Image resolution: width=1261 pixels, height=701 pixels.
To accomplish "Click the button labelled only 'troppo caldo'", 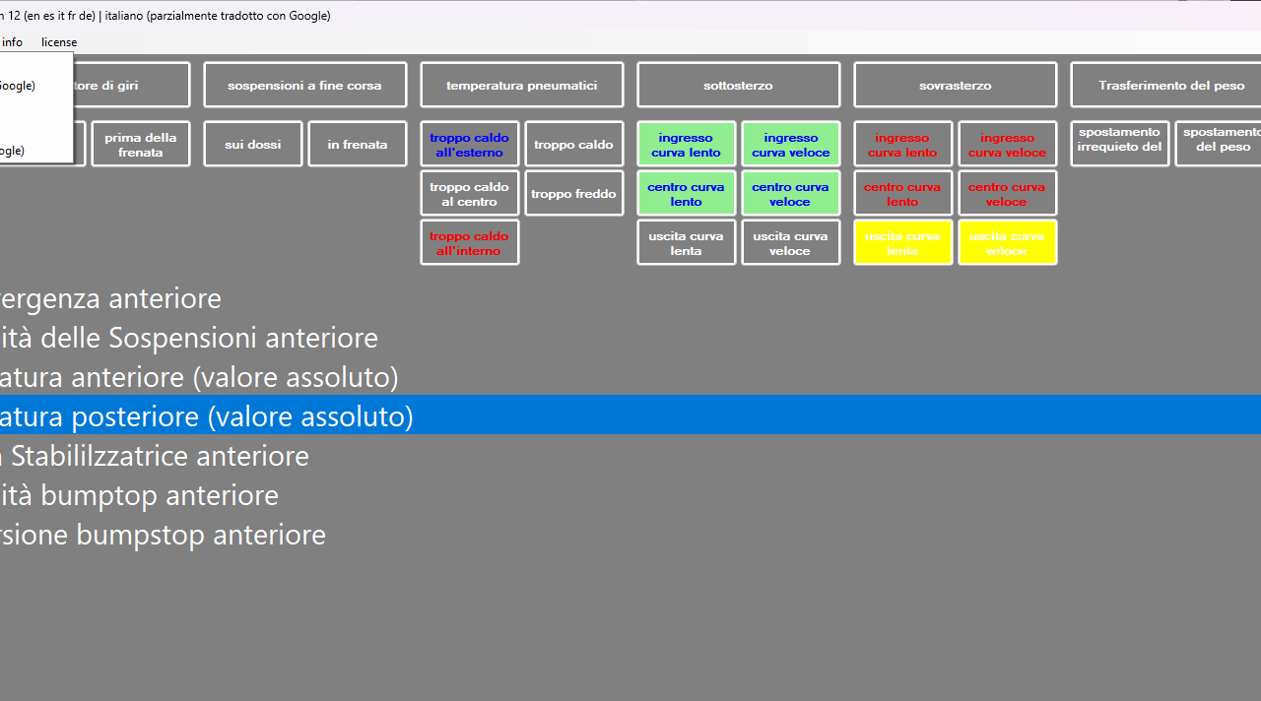I will point(574,145).
